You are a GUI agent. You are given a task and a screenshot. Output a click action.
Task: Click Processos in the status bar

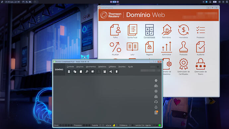[x=78, y=125]
